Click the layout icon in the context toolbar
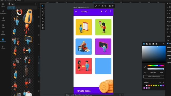Image resolution: width=171 pixels, height=96 pixels. [x=103, y=6]
